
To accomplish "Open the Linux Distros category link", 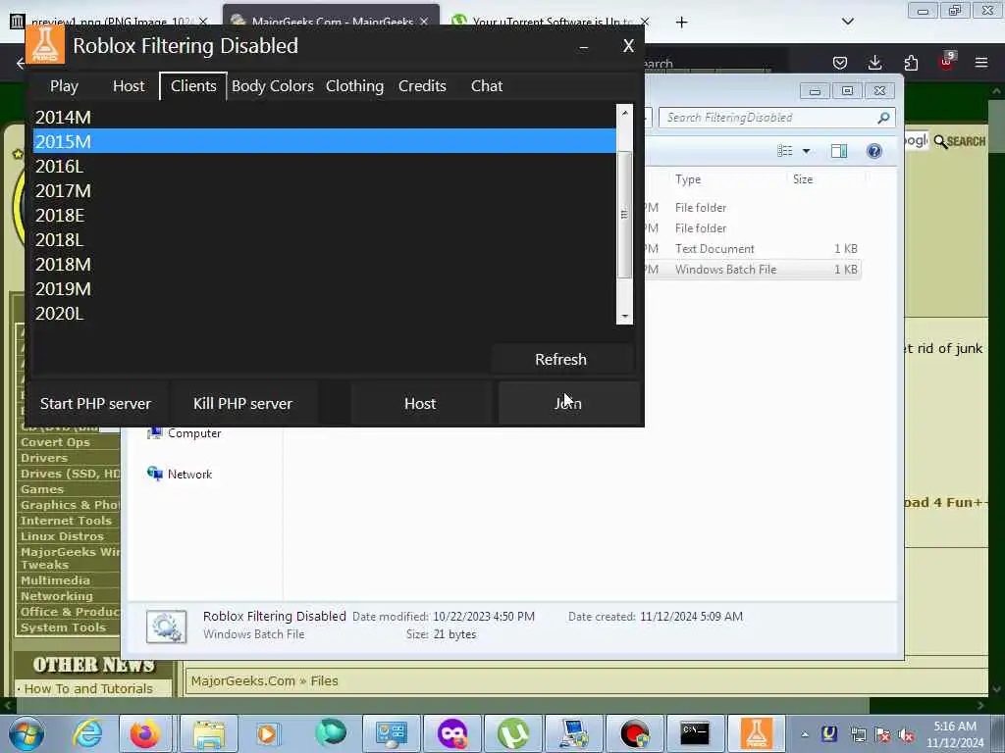I will point(62,536).
